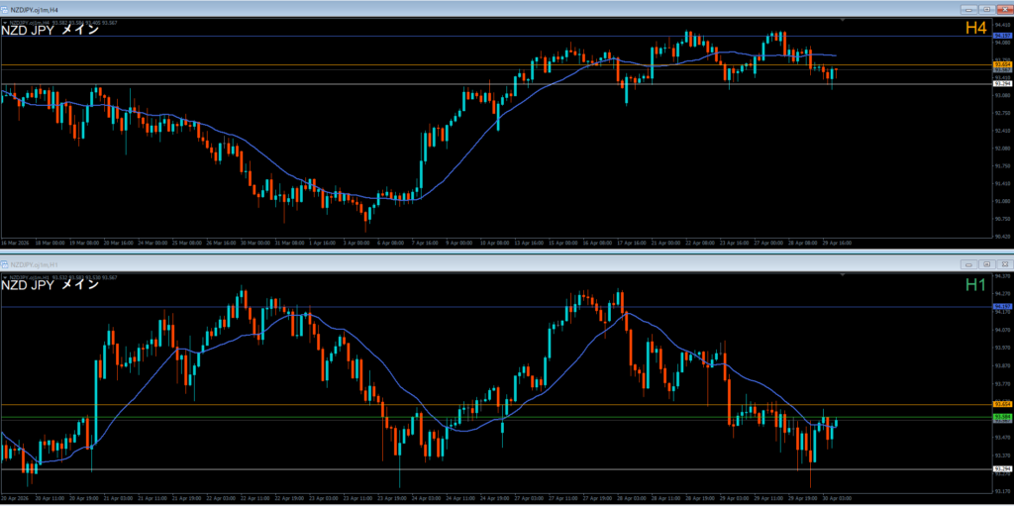The height and width of the screenshot is (506, 1014).
Task: Click the green H1 timeframe label
Action: pyautogui.click(x=975, y=285)
